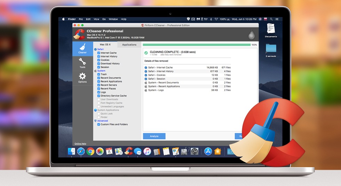Switch to the Mac OS X tab
The width and height of the screenshot is (341, 186).
[105, 45]
